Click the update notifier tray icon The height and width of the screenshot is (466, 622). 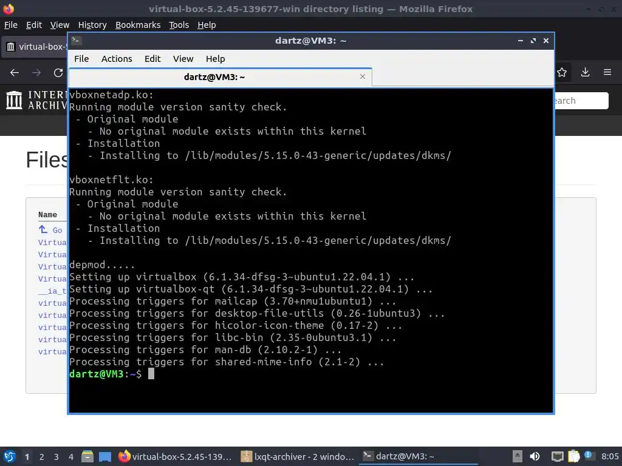coord(588,456)
